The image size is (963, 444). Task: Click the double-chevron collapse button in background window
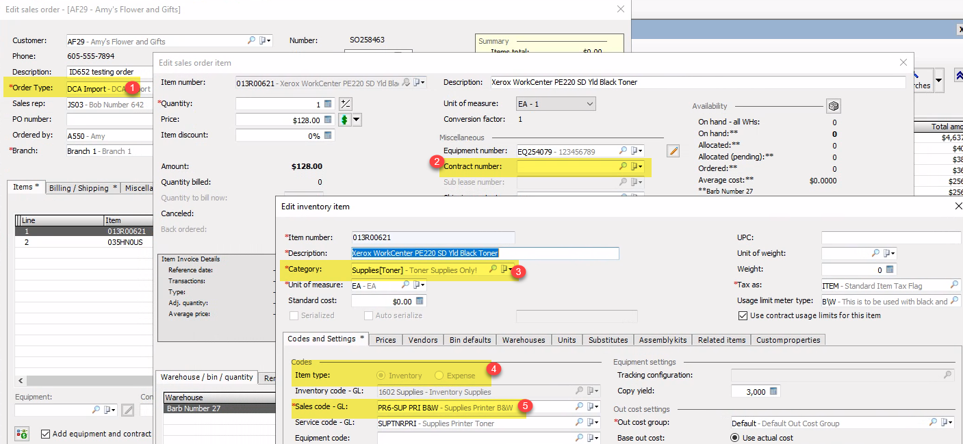(x=958, y=77)
